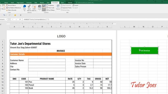Open the View tab

(48, 3)
